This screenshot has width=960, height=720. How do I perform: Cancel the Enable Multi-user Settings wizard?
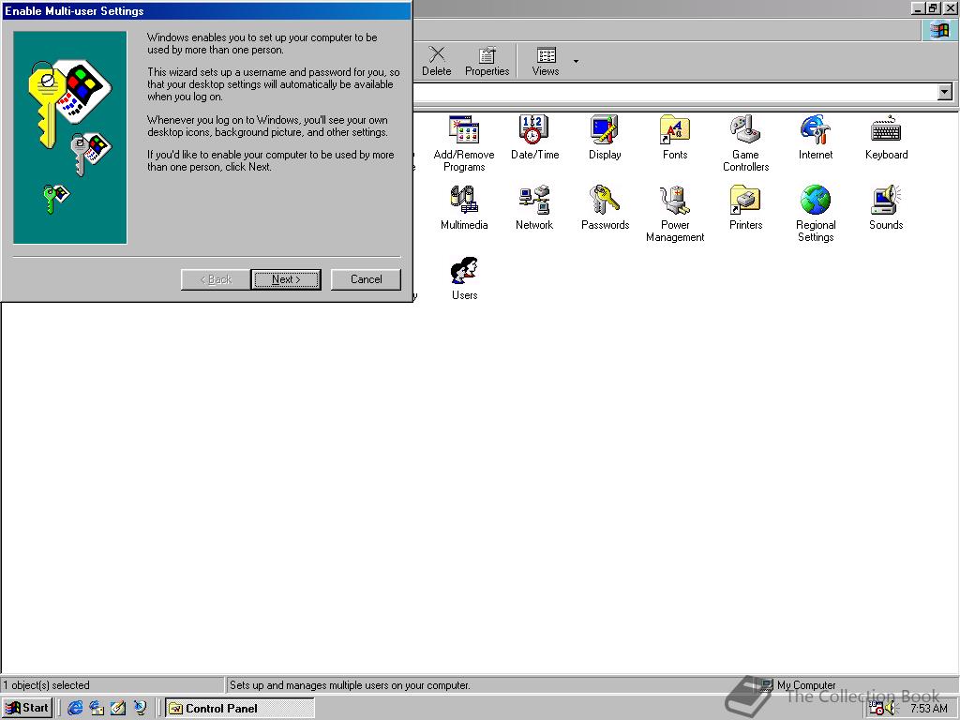(x=366, y=279)
